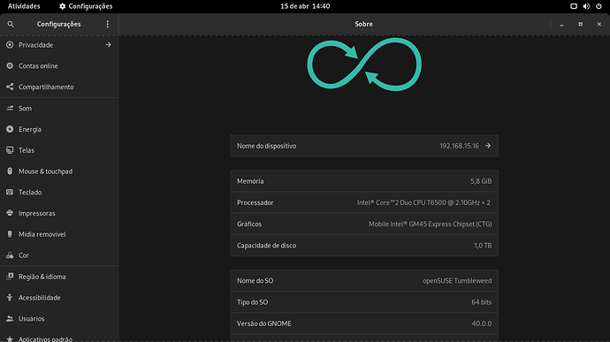Open Mouse & touchpad settings

[59, 171]
